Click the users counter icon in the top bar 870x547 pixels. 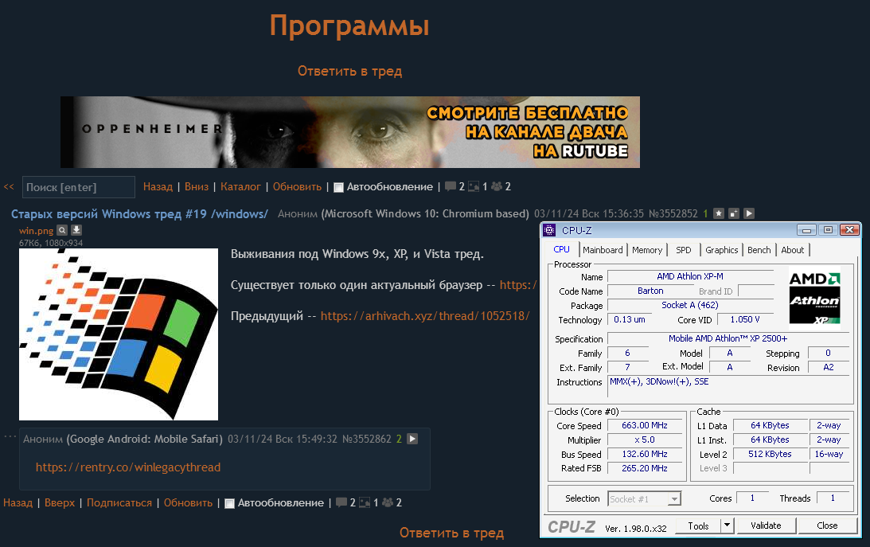click(497, 186)
